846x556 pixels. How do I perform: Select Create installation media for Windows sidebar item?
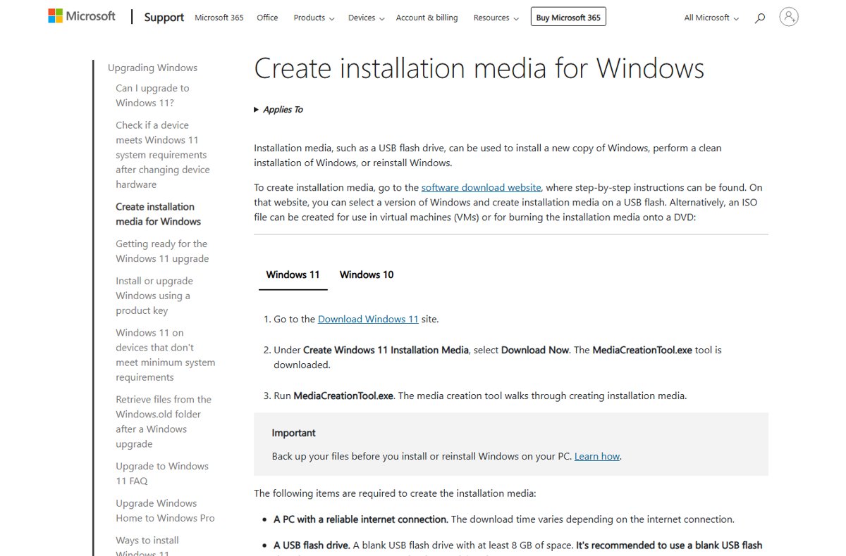[x=159, y=214]
